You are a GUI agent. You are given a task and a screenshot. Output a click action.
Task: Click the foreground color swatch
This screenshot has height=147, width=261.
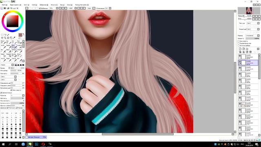20,35
